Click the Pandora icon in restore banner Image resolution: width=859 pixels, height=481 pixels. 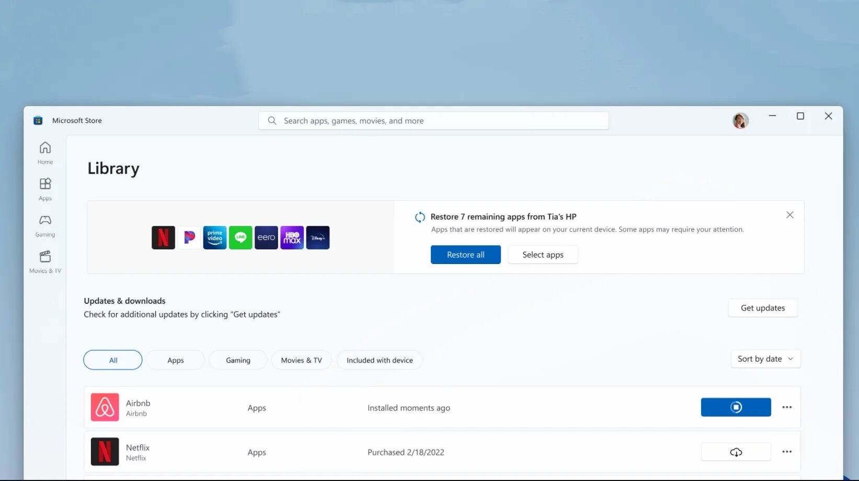(189, 237)
